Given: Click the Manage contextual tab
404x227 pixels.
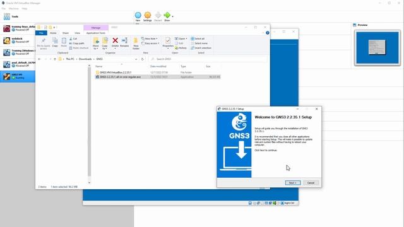Looking at the screenshot, I should click(x=96, y=28).
